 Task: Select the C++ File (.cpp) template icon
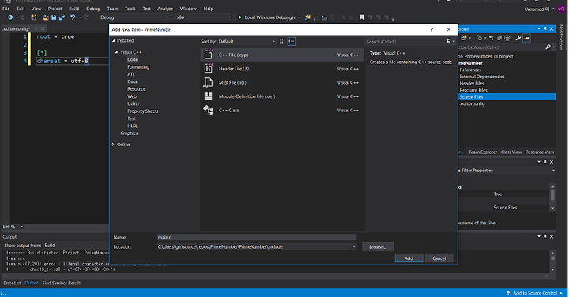pos(209,55)
